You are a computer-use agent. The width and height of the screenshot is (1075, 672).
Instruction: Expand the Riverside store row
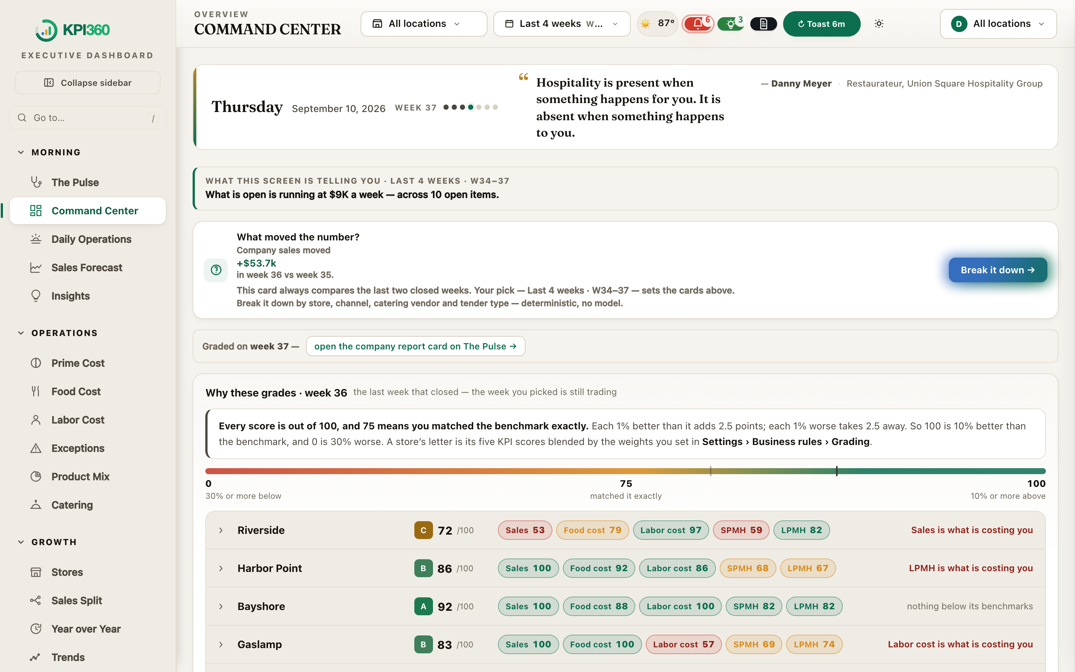221,530
